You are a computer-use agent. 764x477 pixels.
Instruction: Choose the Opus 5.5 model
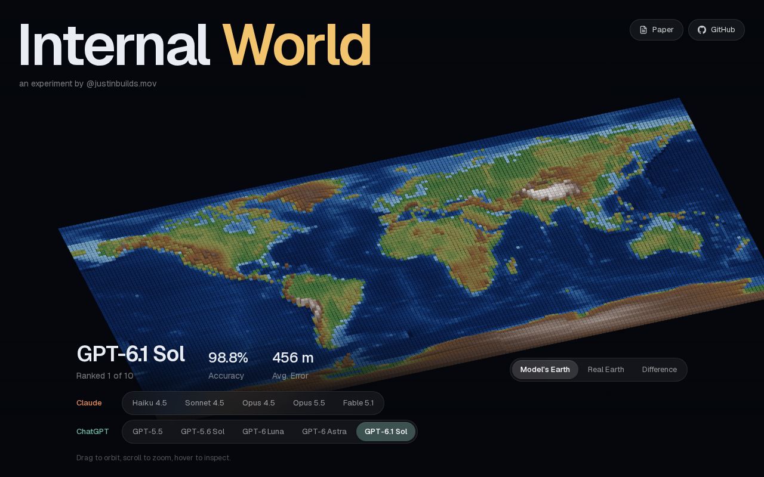pos(309,403)
